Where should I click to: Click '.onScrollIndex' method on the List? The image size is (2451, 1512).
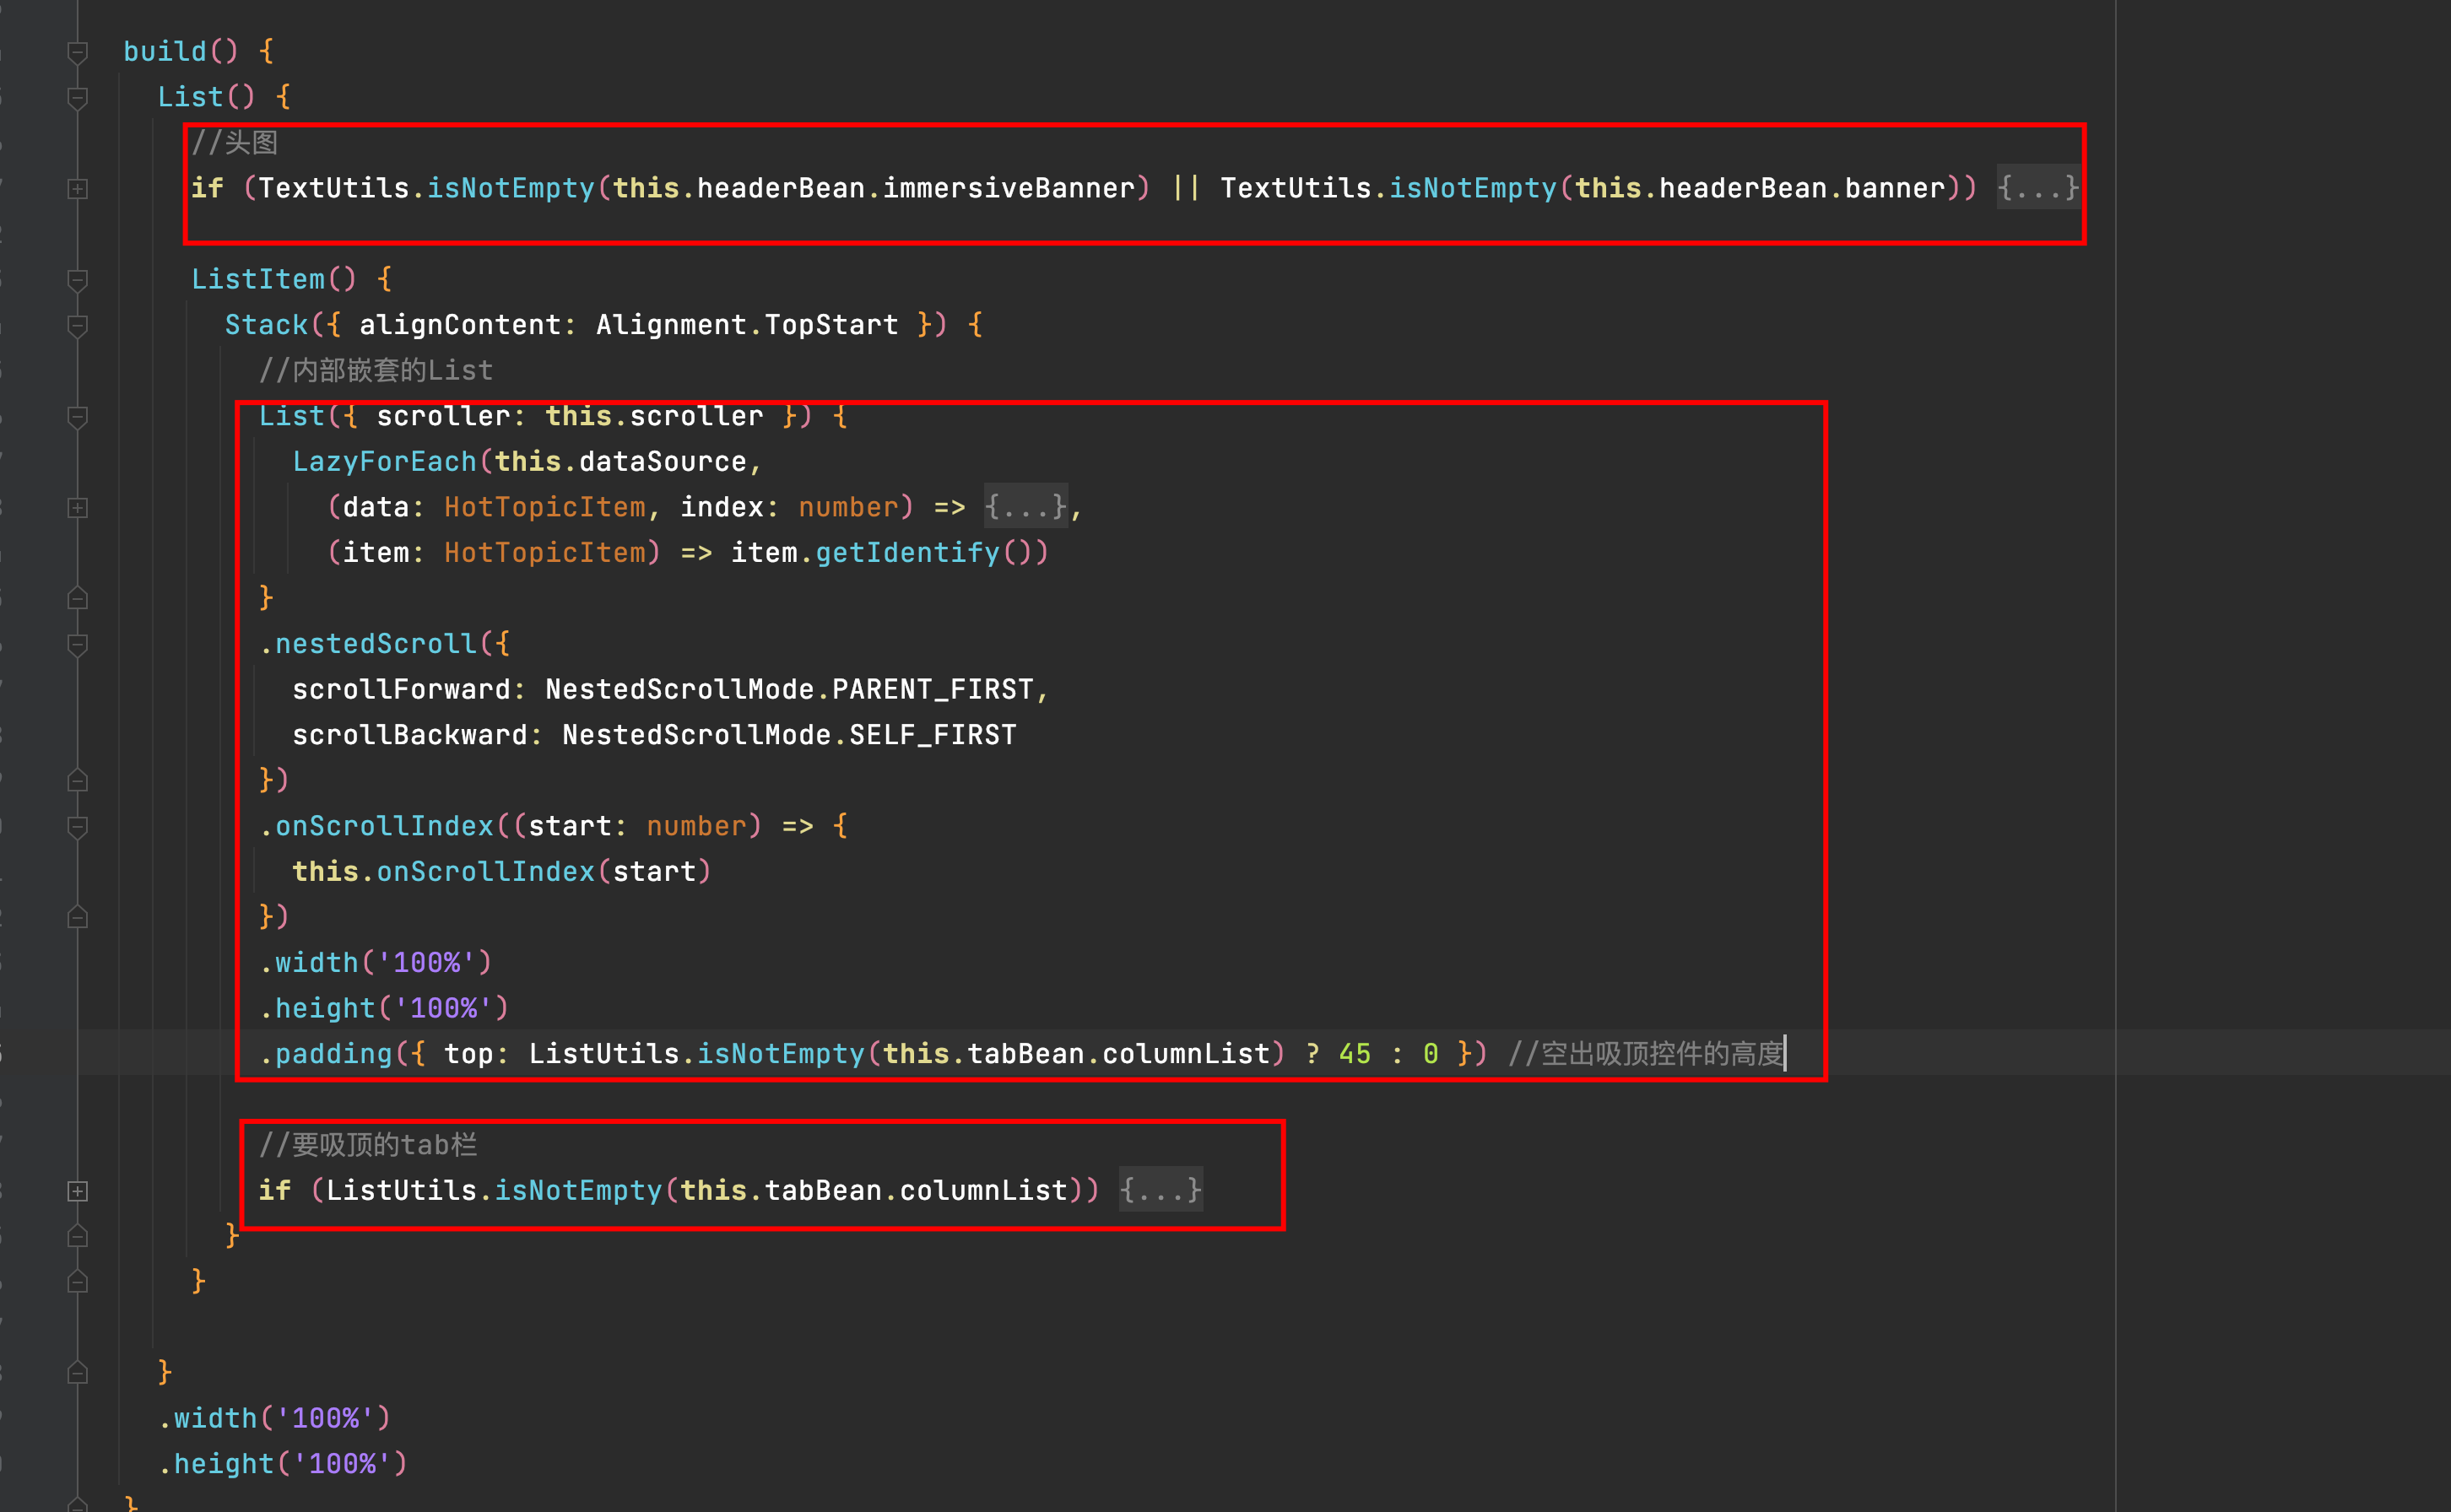[376, 826]
